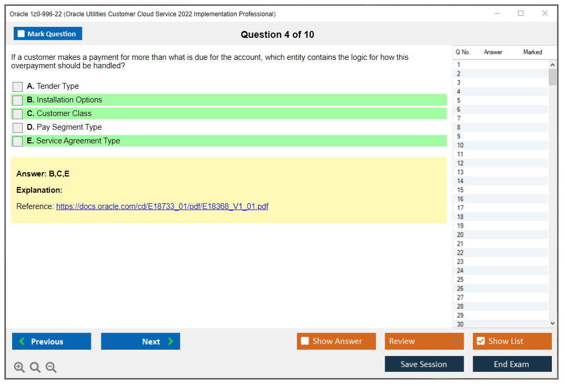This screenshot has width=565, height=386.
Task: Click the End Exam button
Action: point(512,363)
